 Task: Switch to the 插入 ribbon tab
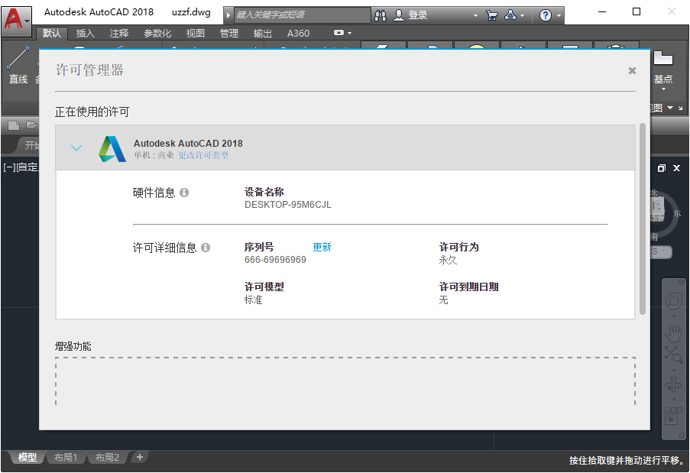pos(86,34)
